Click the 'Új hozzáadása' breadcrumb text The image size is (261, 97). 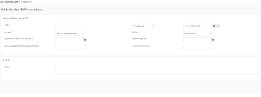[27, 2]
